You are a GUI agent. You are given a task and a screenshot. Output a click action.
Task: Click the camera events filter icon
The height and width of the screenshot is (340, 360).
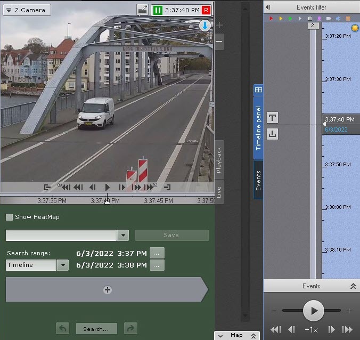330,19
